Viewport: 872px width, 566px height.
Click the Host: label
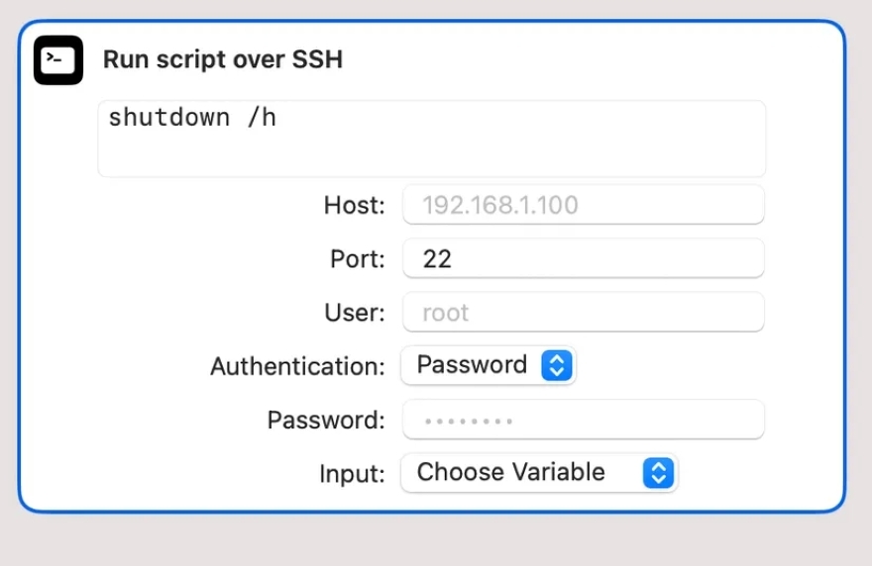tap(354, 206)
